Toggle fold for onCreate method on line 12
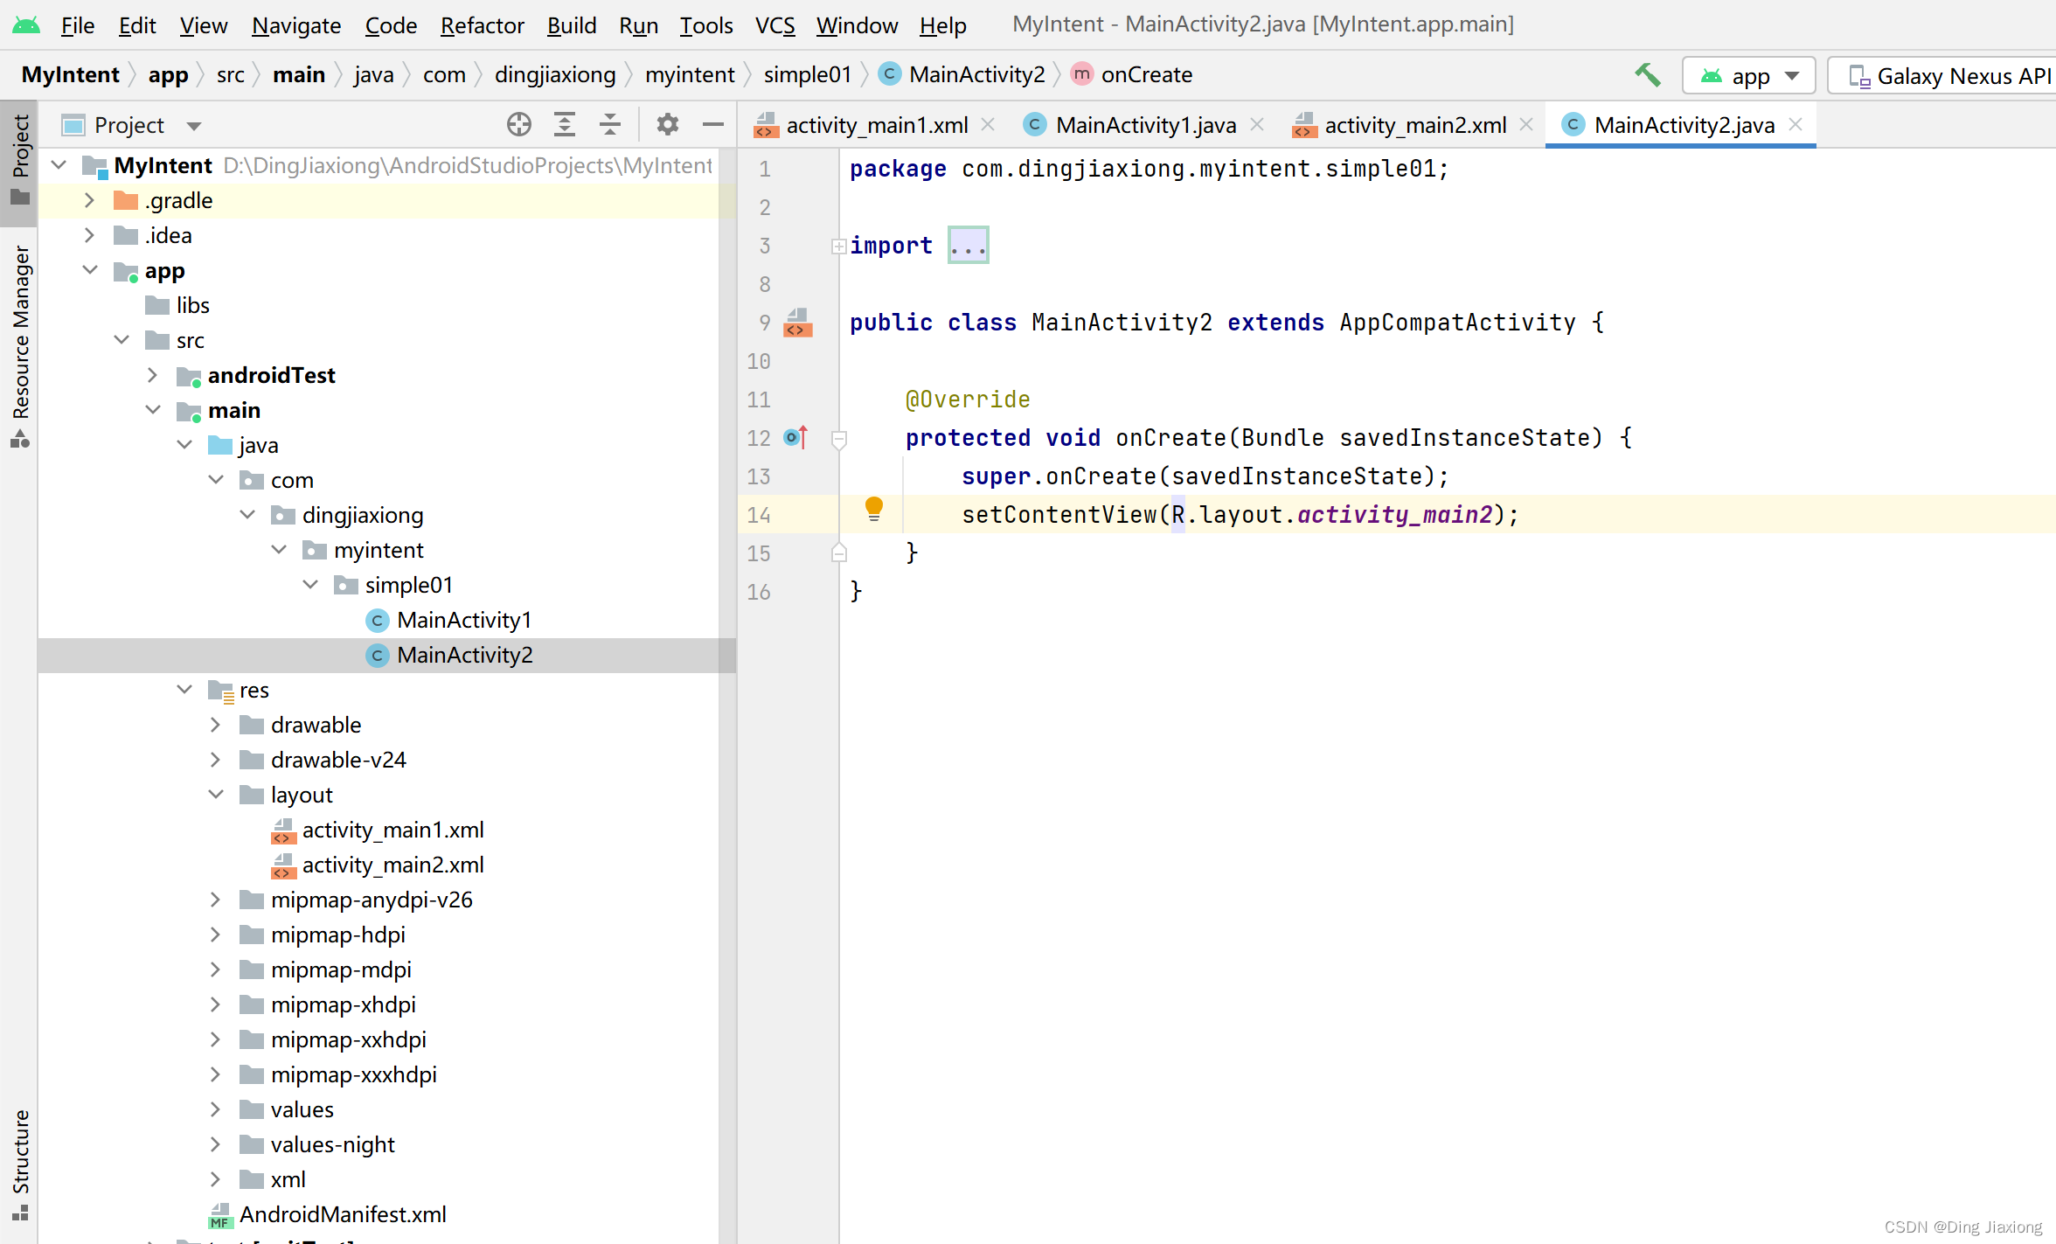Image resolution: width=2056 pixels, height=1244 pixels. tap(839, 439)
